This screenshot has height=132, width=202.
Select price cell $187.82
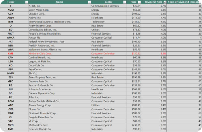134,110
